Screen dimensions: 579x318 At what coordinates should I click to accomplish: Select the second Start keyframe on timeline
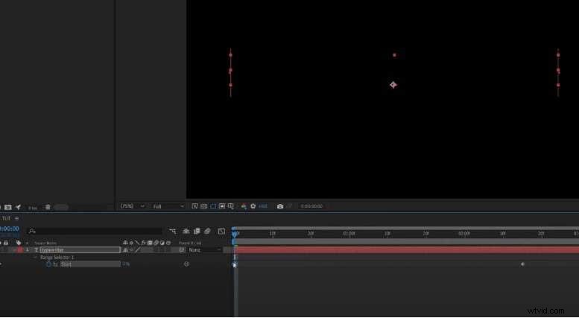[x=522, y=264]
